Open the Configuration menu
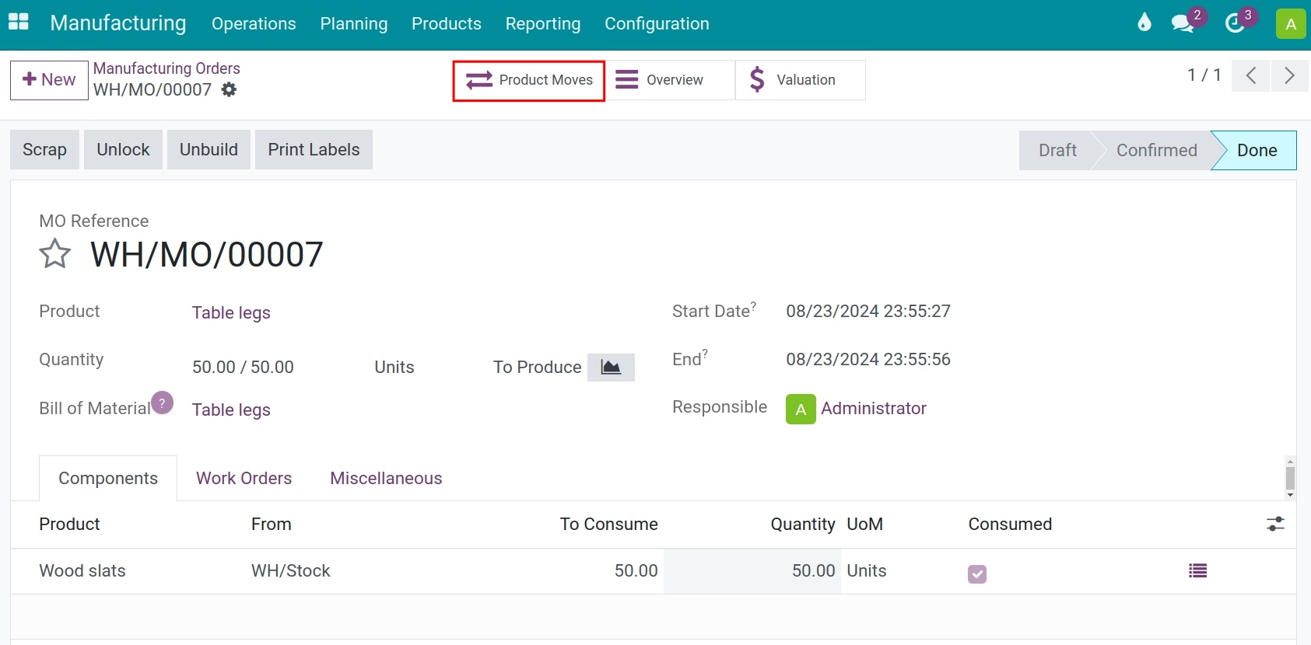 [657, 23]
